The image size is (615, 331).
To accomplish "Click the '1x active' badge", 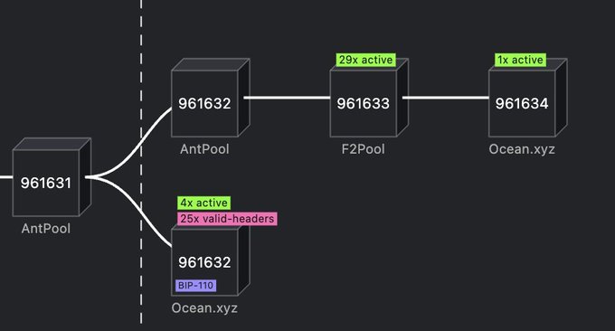I will (x=520, y=60).
